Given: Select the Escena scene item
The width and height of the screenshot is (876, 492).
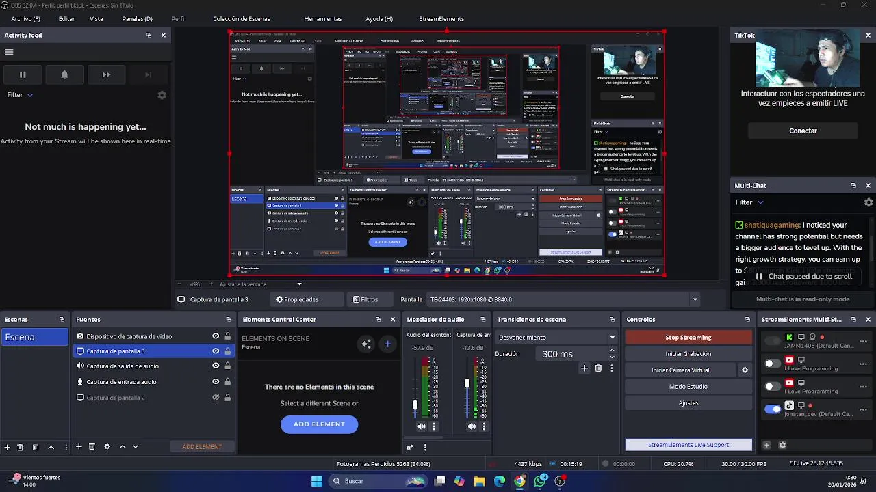Looking at the screenshot, I should 35,337.
